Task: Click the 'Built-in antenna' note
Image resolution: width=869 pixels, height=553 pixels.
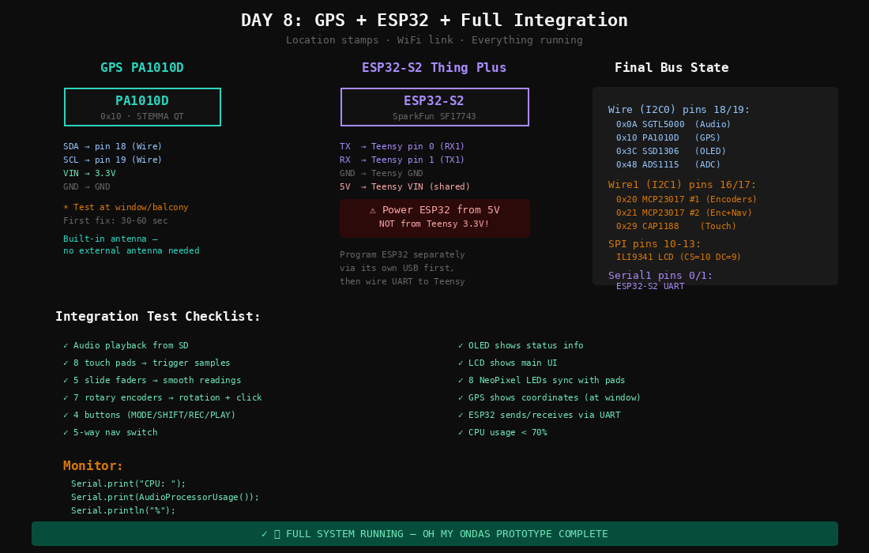Action: tap(131, 244)
